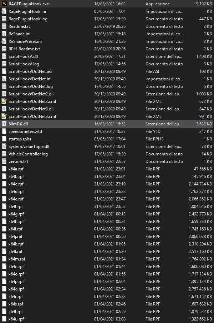Click the speedometers.ytd file icon

click(4, 131)
